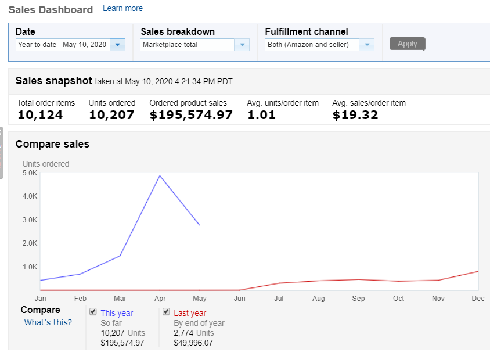
Task: Open the Learn more link
Action: tap(123, 9)
